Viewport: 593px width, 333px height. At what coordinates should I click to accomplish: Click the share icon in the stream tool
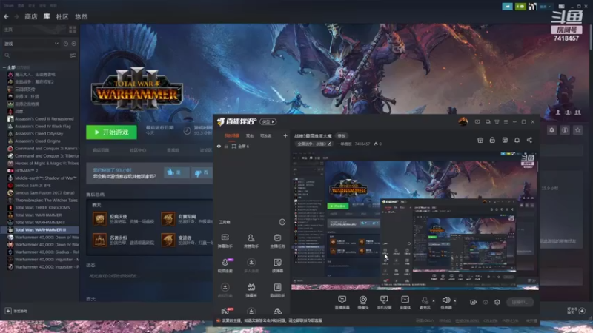(x=529, y=140)
